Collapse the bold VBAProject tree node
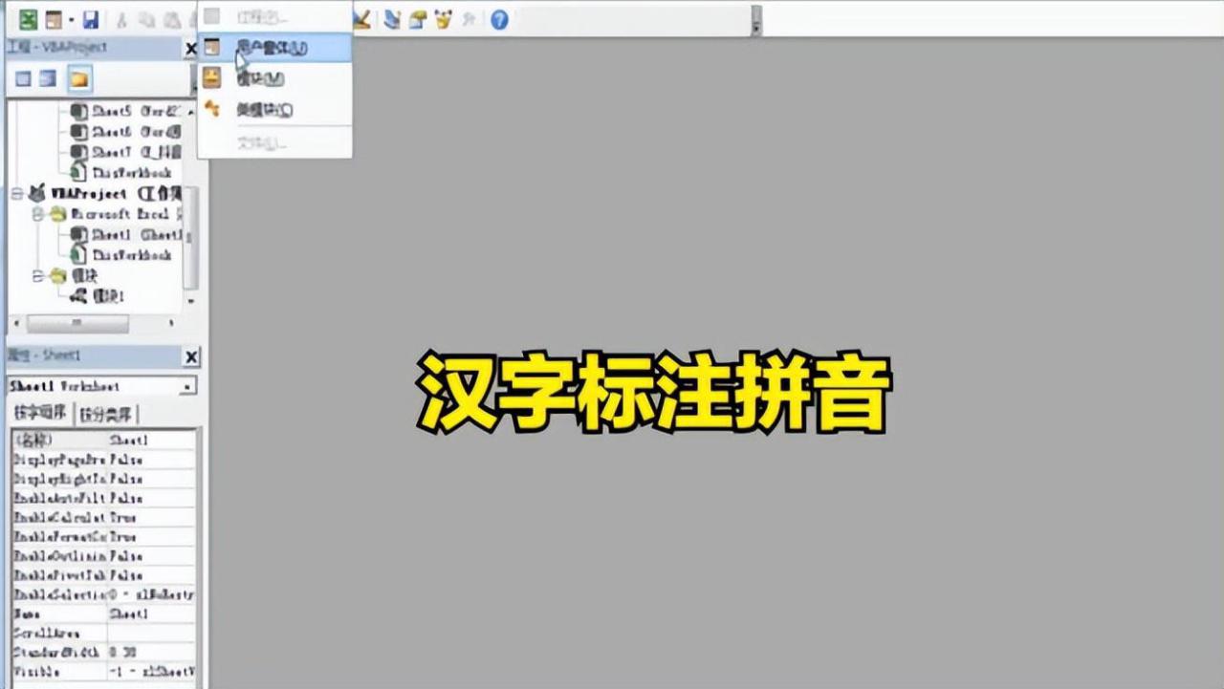Viewport: 1224px width, 689px height. tap(16, 193)
